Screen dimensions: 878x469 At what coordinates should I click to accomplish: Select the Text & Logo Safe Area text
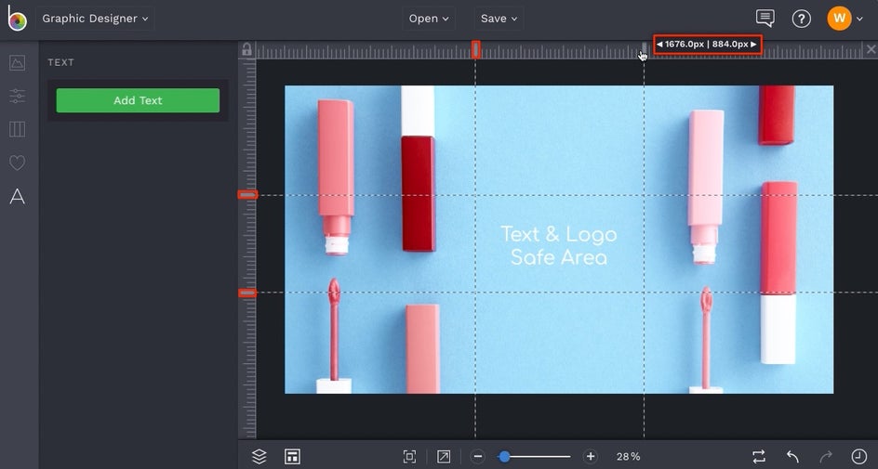coord(559,246)
